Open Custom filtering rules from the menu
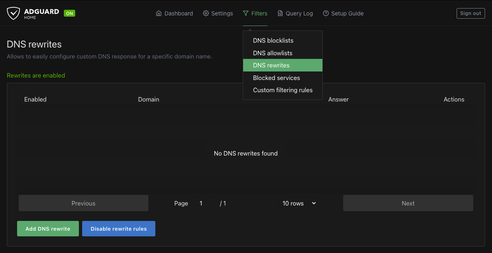The image size is (492, 253). [283, 90]
